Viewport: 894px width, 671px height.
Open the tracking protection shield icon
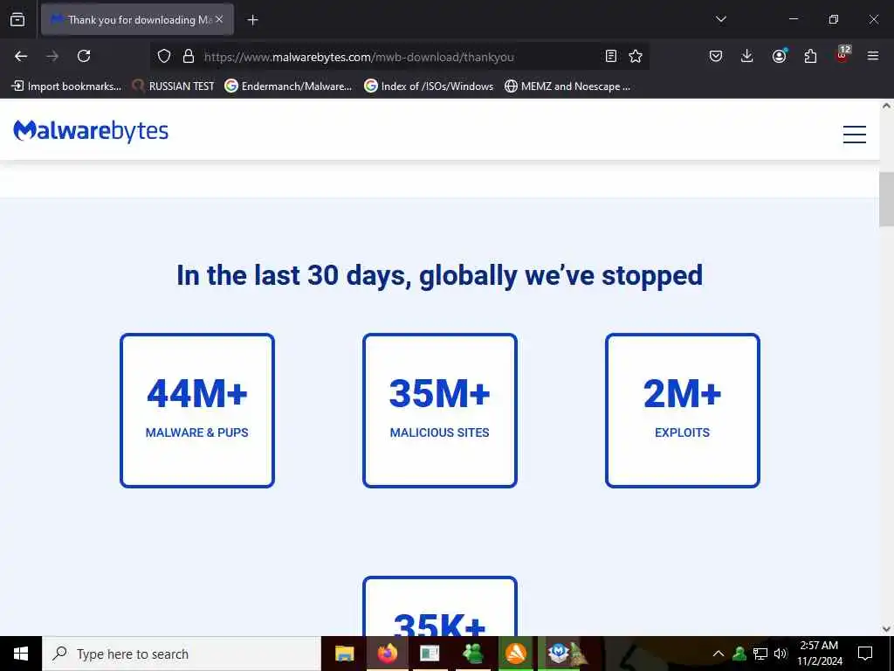[x=164, y=56]
